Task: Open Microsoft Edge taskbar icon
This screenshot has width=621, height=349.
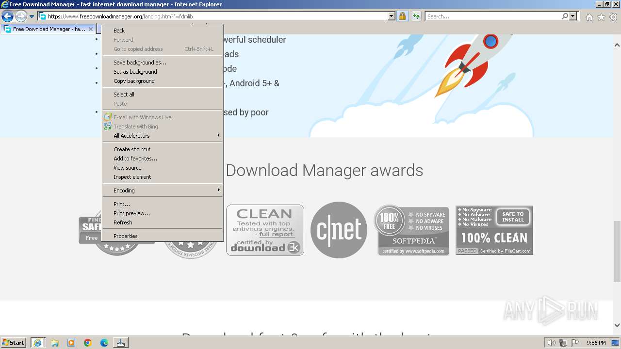Action: click(x=104, y=343)
